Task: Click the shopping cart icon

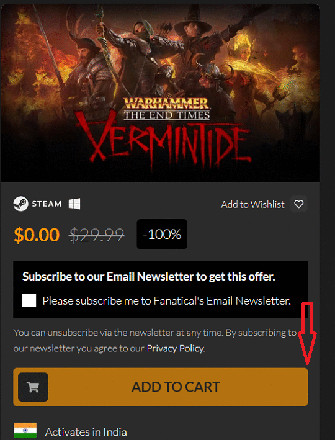Action: click(x=33, y=387)
